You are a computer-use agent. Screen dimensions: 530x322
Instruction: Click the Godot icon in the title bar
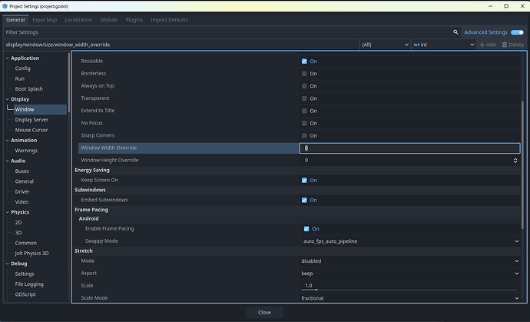tap(5, 6)
